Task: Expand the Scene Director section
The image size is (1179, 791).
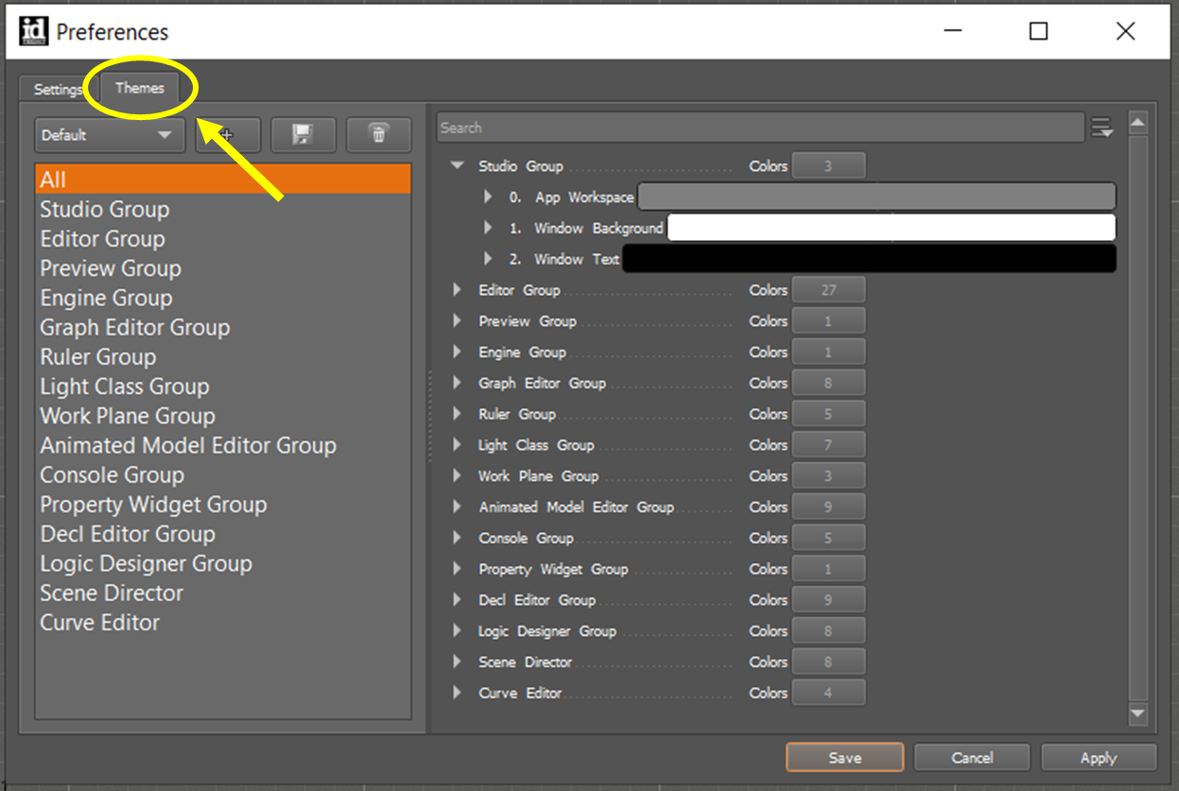Action: coord(457,662)
